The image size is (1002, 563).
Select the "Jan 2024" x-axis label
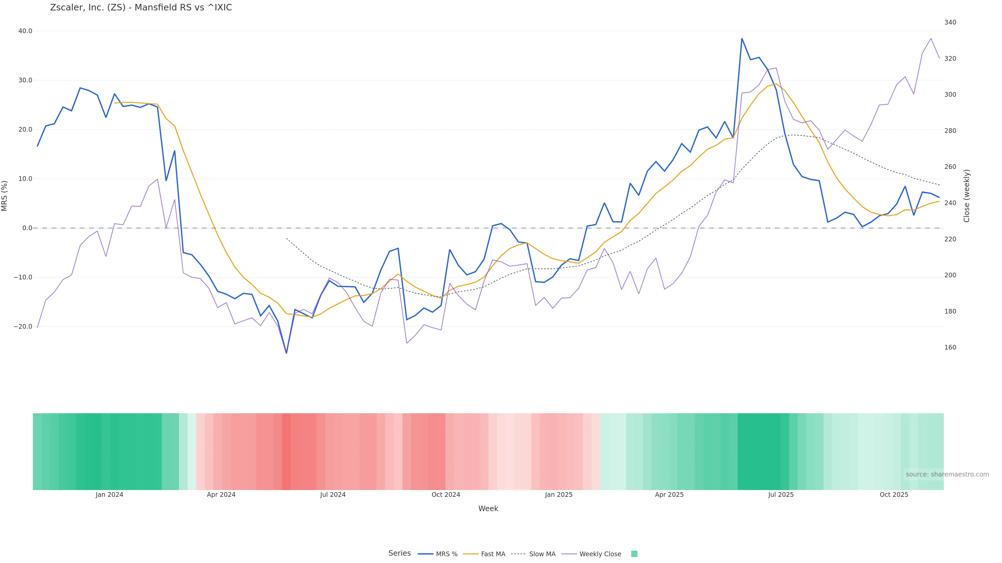(x=109, y=495)
